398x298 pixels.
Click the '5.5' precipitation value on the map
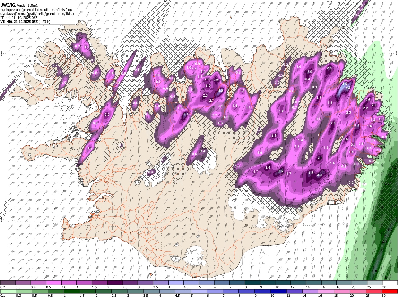tap(345, 84)
